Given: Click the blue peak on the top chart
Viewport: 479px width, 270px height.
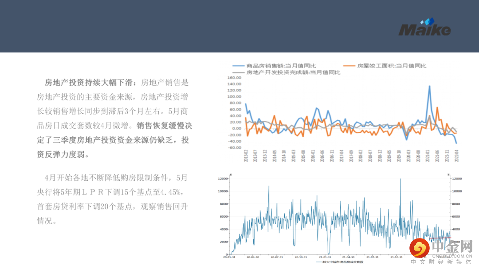Looking at the screenshot, I should (429, 87).
